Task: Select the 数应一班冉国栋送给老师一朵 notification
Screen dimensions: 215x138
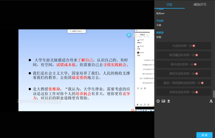Action: point(184,83)
